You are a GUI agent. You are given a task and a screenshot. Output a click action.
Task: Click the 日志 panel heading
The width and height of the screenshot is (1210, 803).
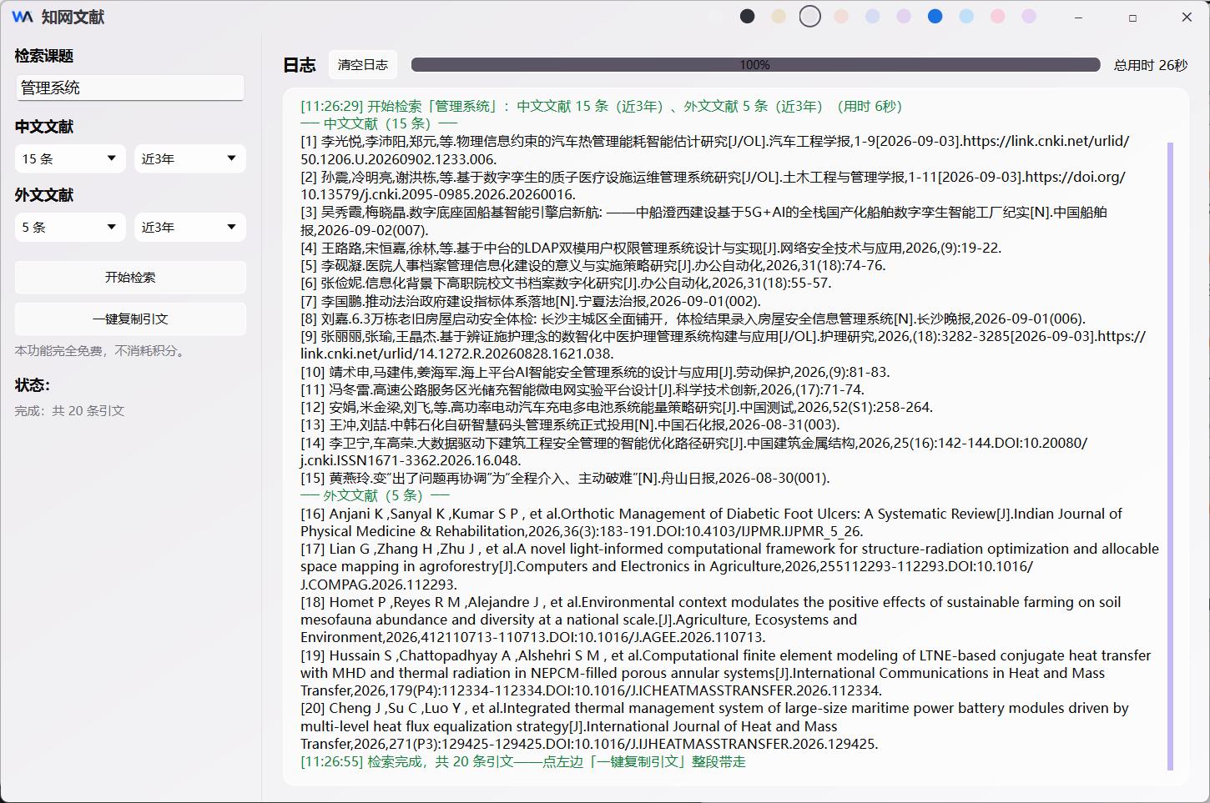[x=300, y=65]
